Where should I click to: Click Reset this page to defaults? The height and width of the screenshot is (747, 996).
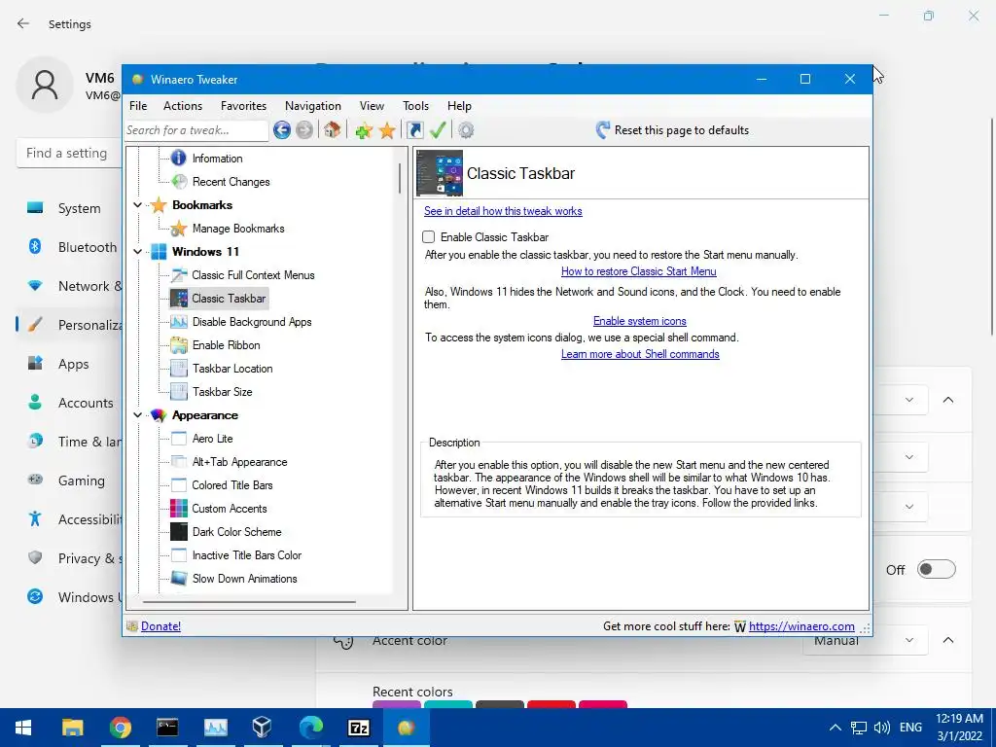pos(672,130)
